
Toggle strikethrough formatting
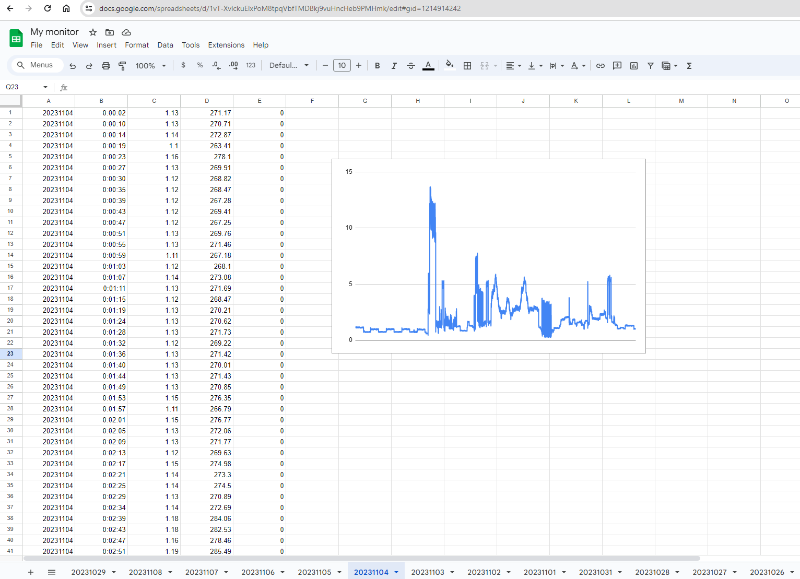411,65
